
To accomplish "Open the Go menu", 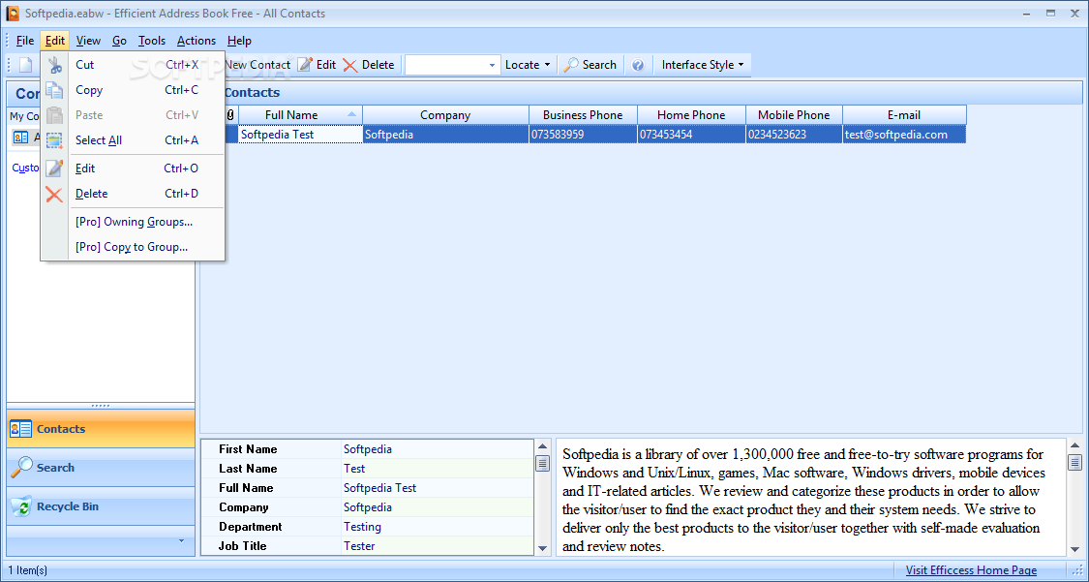I will click(119, 41).
